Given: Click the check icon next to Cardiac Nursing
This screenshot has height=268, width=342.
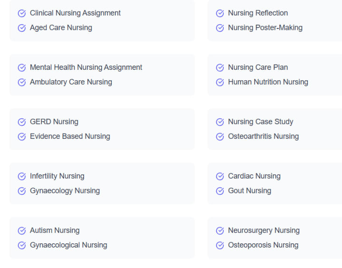Looking at the screenshot, I should pos(220,176).
